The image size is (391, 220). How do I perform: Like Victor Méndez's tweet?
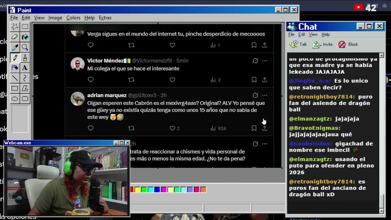click(172, 80)
